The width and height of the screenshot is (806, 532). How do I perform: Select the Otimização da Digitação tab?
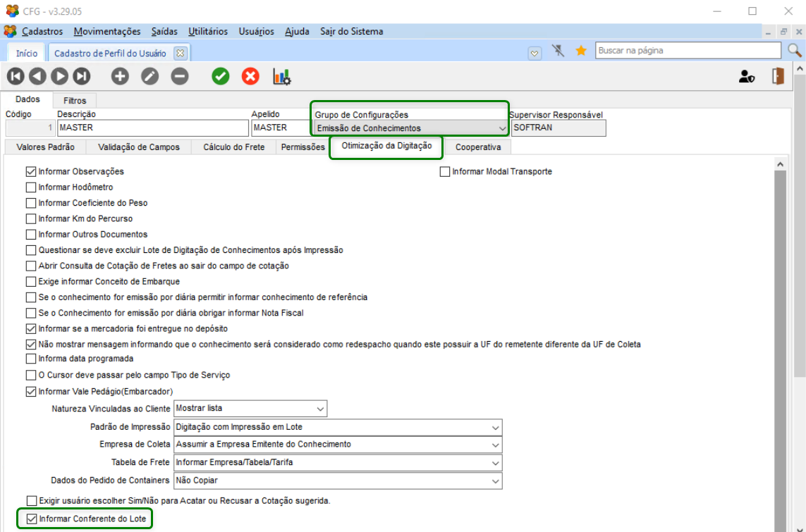click(x=386, y=146)
